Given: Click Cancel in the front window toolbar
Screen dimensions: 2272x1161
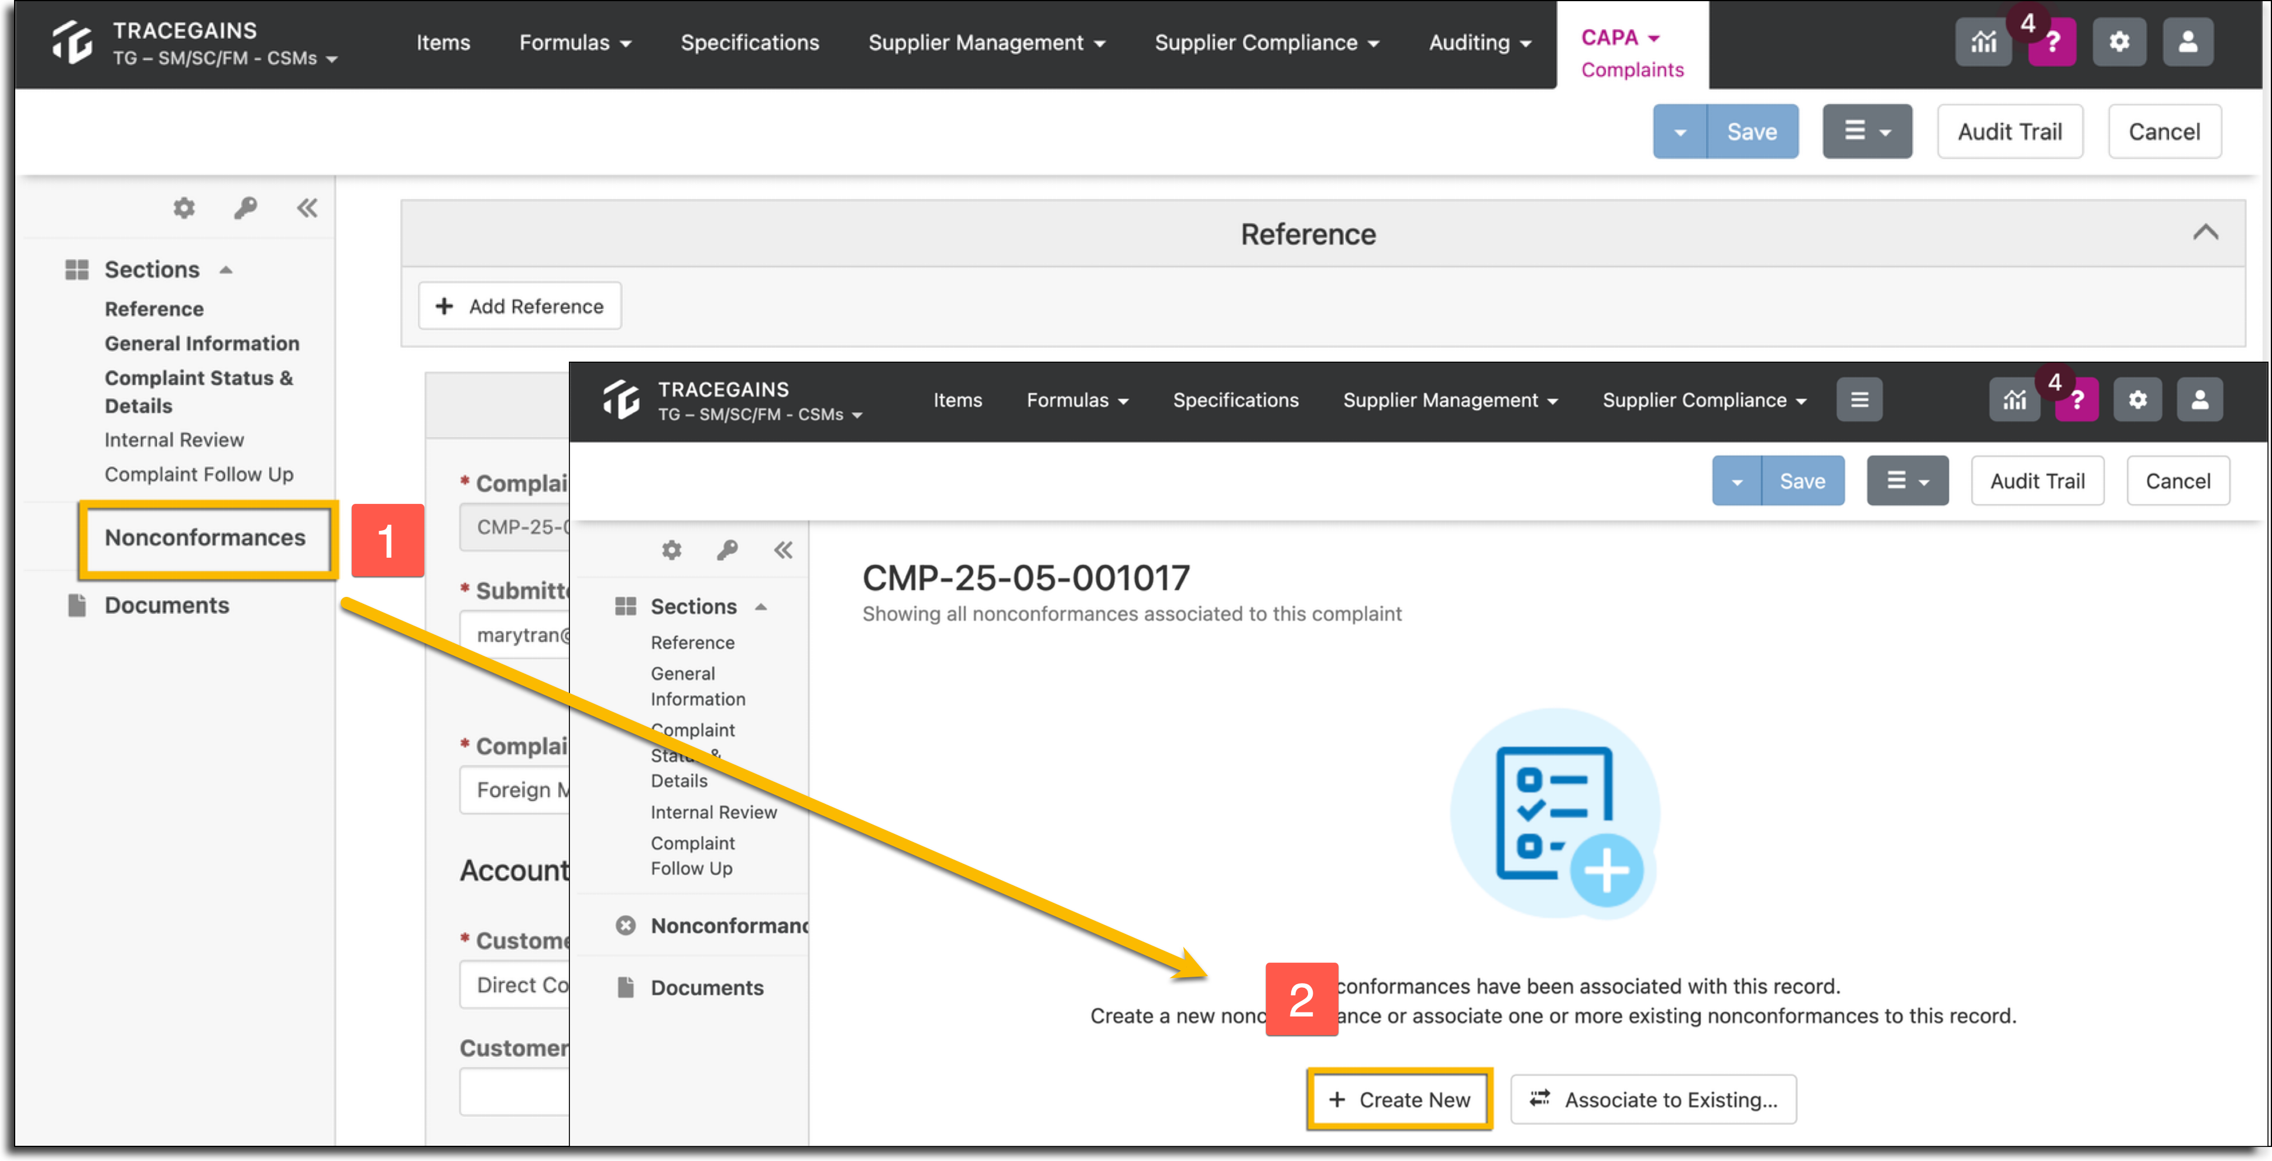Looking at the screenshot, I should [2178, 482].
